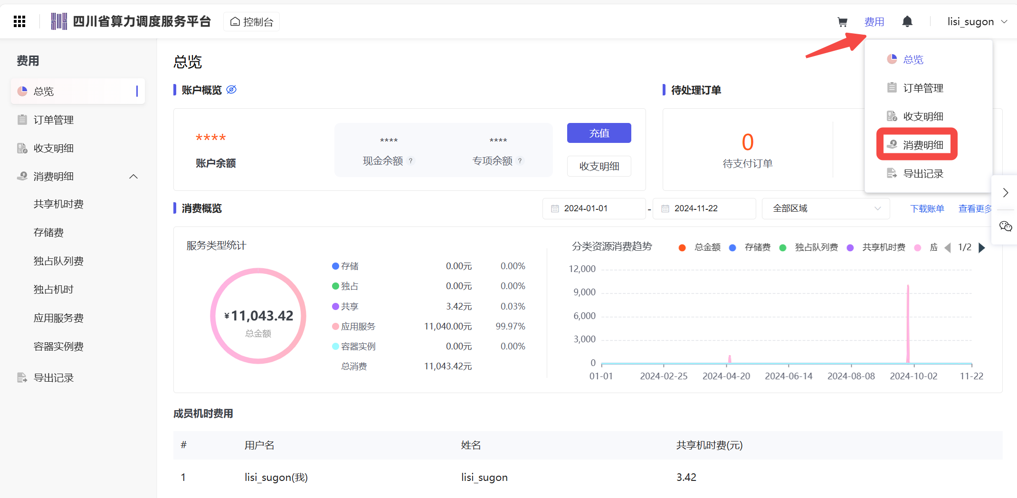Click the 充值 recharge button

(599, 133)
